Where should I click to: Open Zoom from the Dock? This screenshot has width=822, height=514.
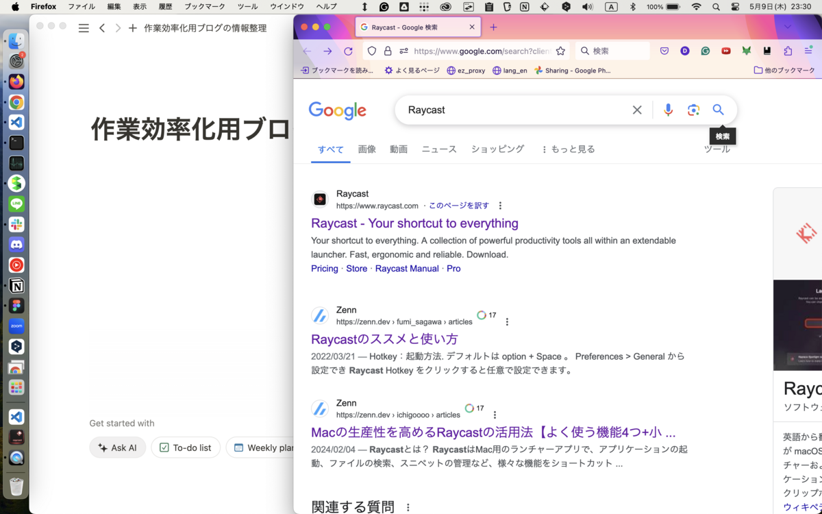pyautogui.click(x=16, y=326)
